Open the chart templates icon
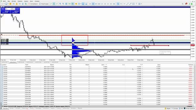This screenshot has height=110, width=196. pos(83,4)
